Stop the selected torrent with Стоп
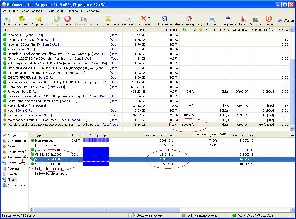The image size is (296, 219). point(67,21)
